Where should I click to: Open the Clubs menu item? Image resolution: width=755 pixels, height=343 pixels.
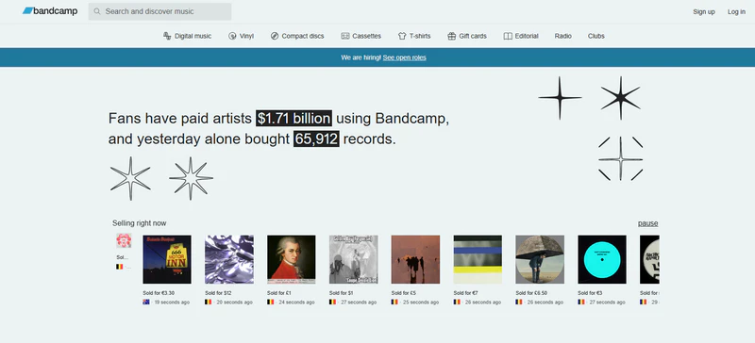[596, 36]
